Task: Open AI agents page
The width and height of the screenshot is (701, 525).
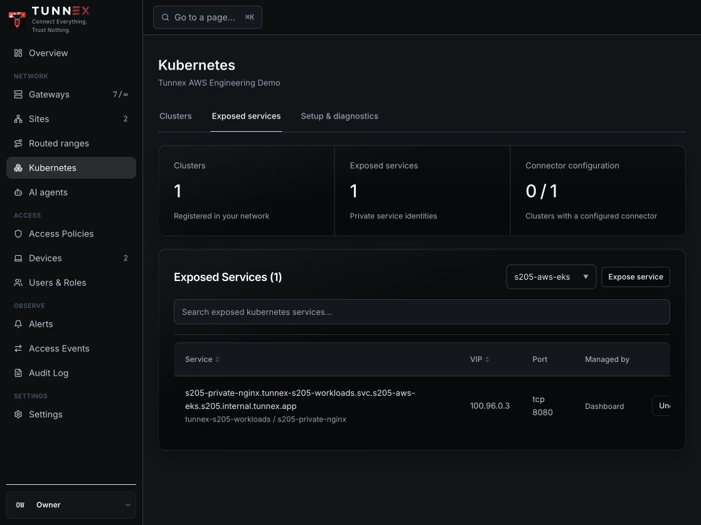Action: pyautogui.click(x=71, y=193)
